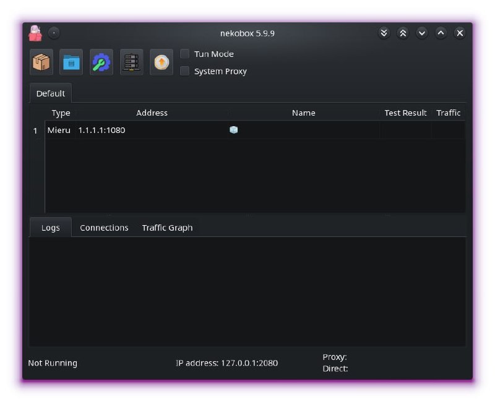Select the 1.1.1.1:1080 address cell
The width and height of the screenshot is (495, 402).
(152, 130)
